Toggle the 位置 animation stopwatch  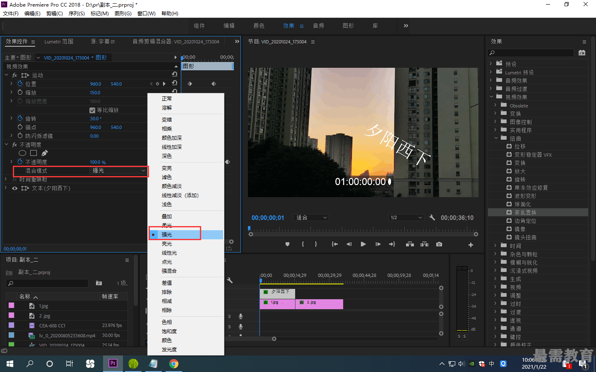point(20,83)
